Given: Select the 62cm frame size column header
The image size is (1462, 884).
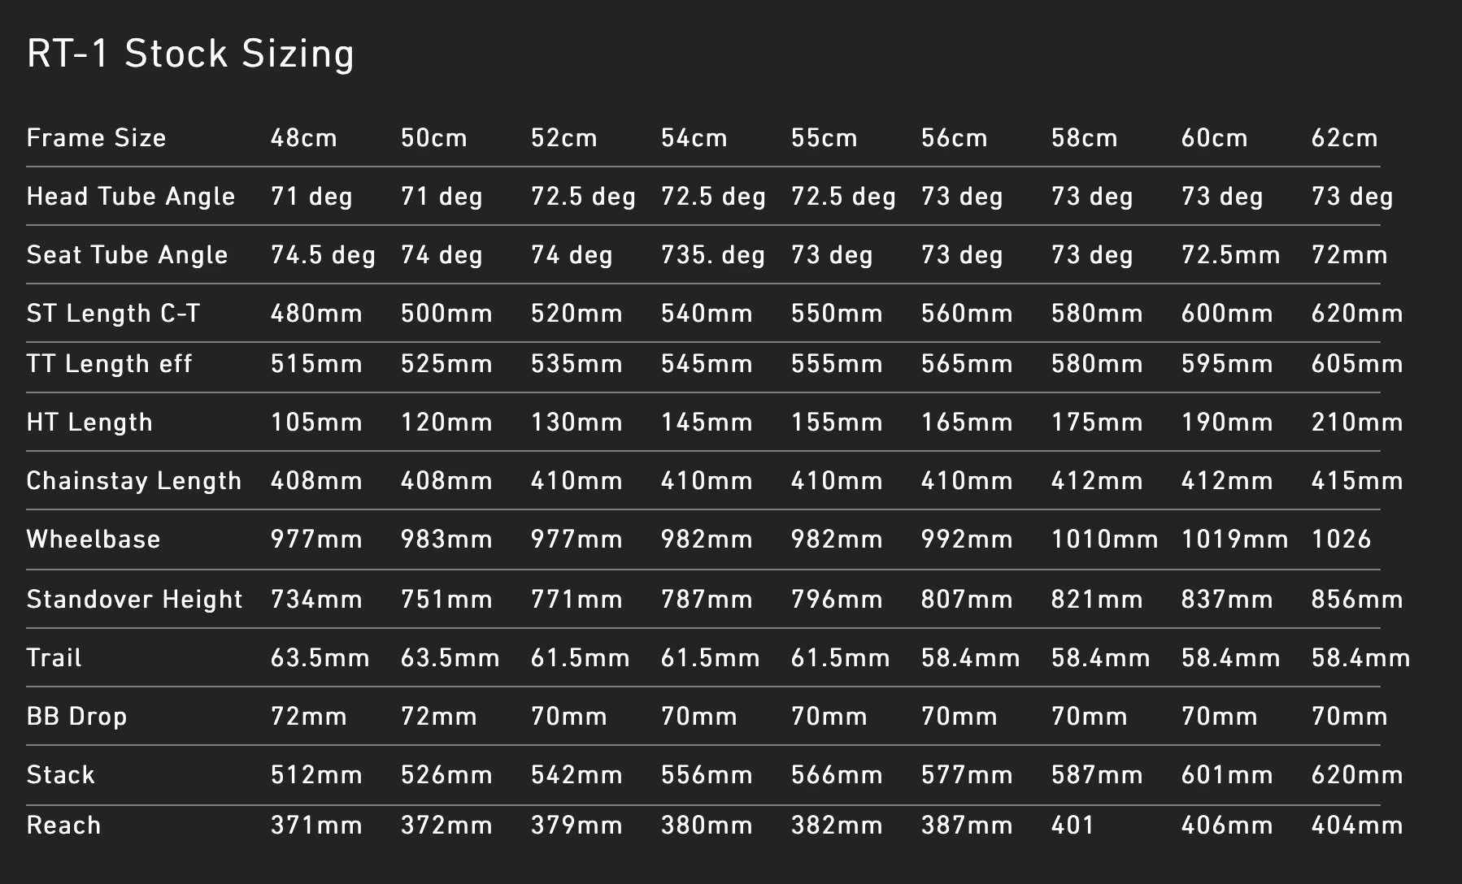Looking at the screenshot, I should coord(1344,138).
